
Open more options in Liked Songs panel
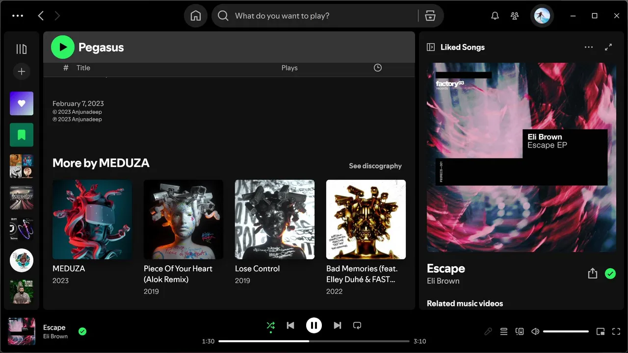tap(589, 47)
